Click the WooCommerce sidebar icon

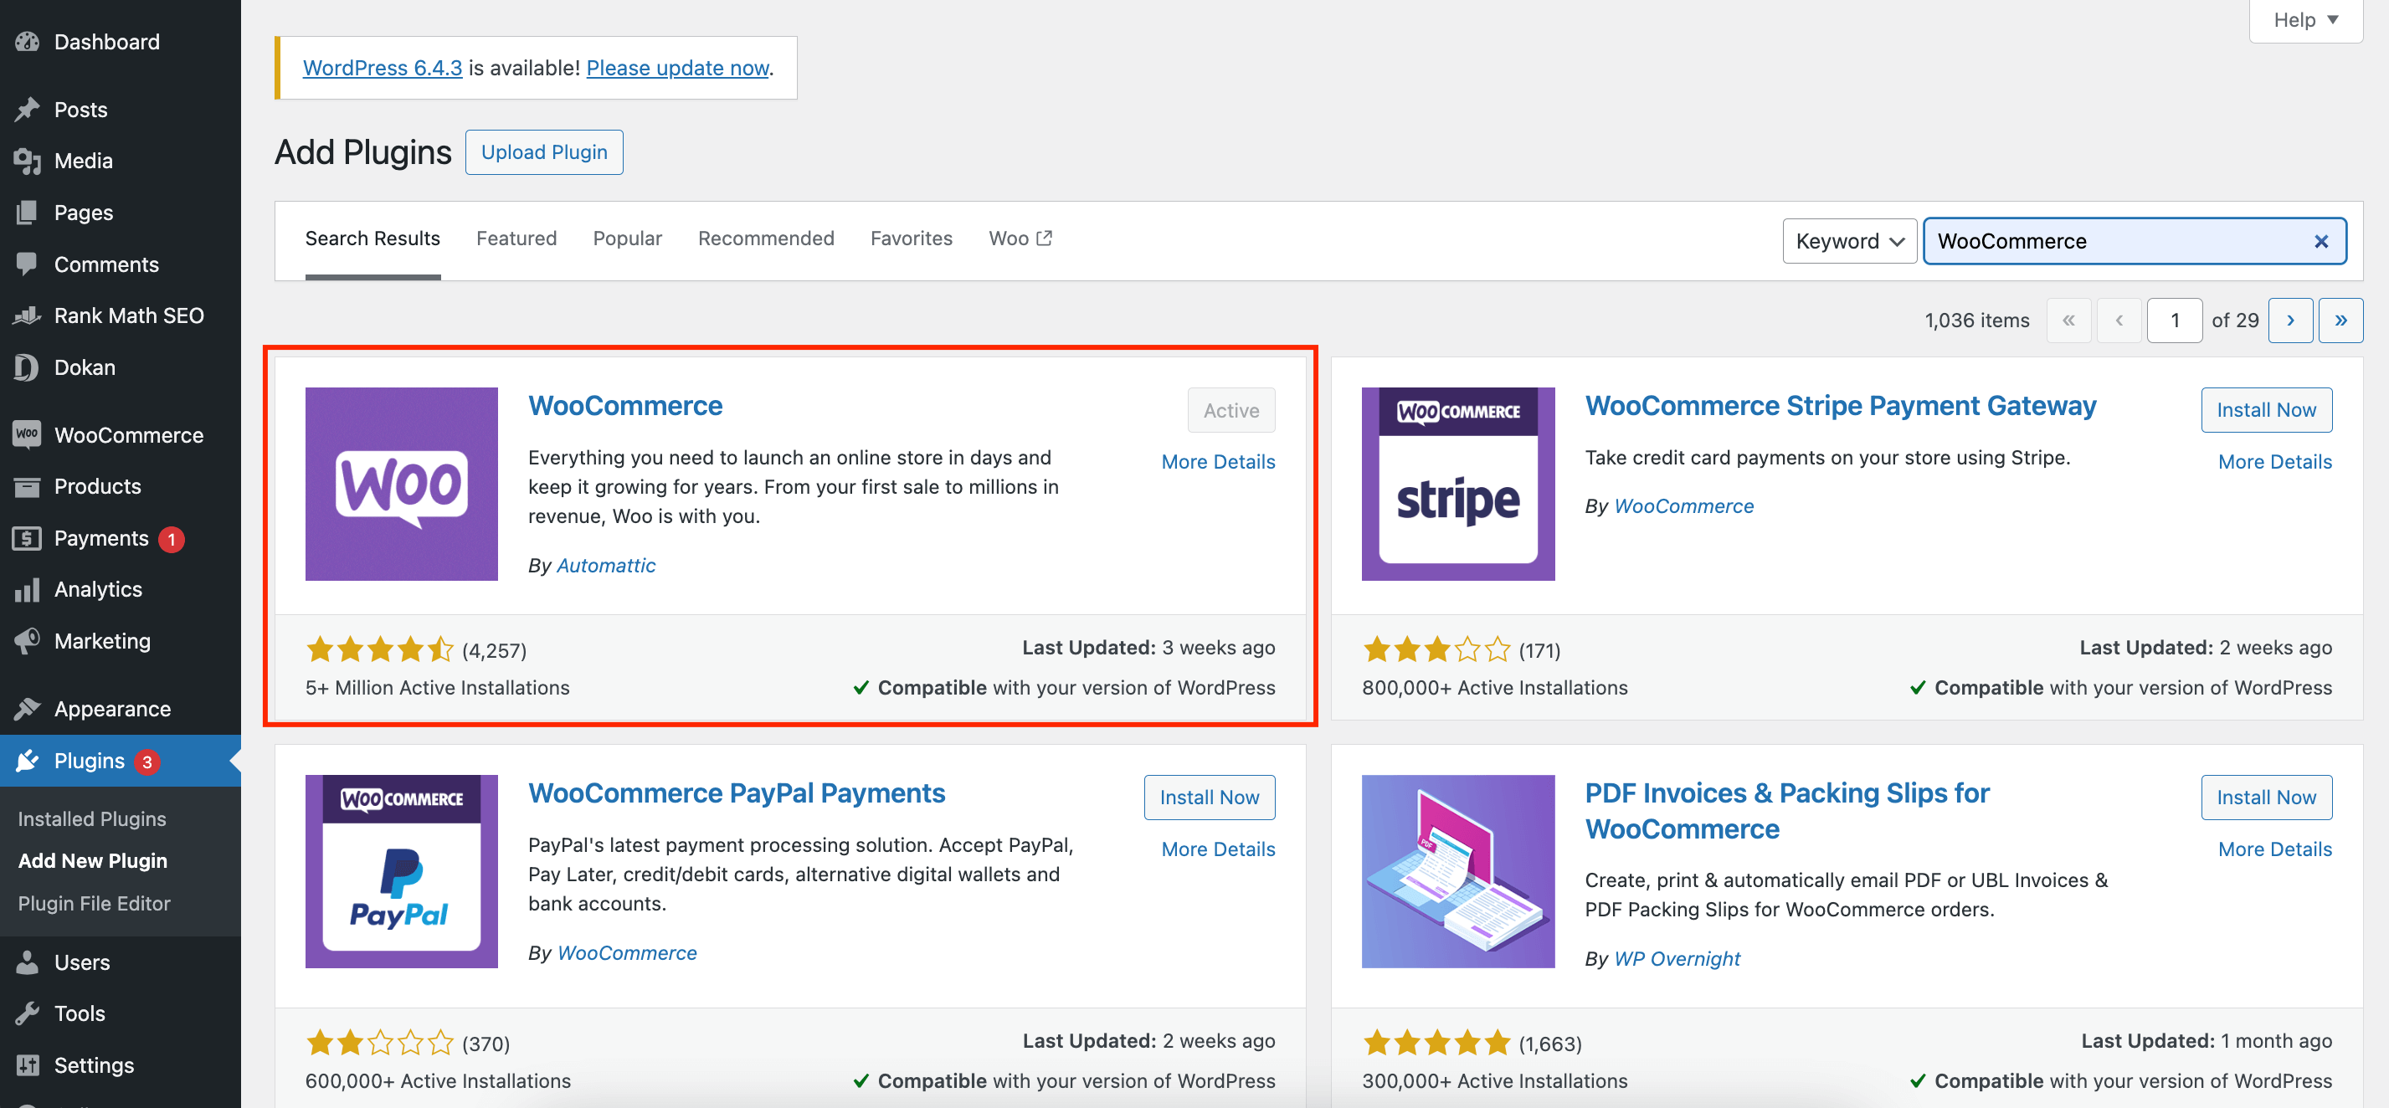tap(27, 434)
